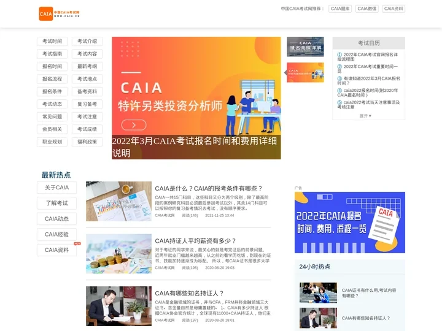442x331 pixels.
Task: Open article CAIA是什么？CAIA的报考条件有哪些？
Action: (209, 189)
